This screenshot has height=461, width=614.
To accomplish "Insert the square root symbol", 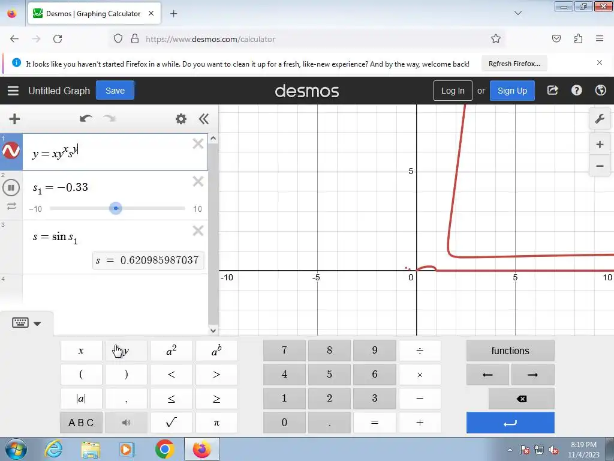I will click(171, 422).
